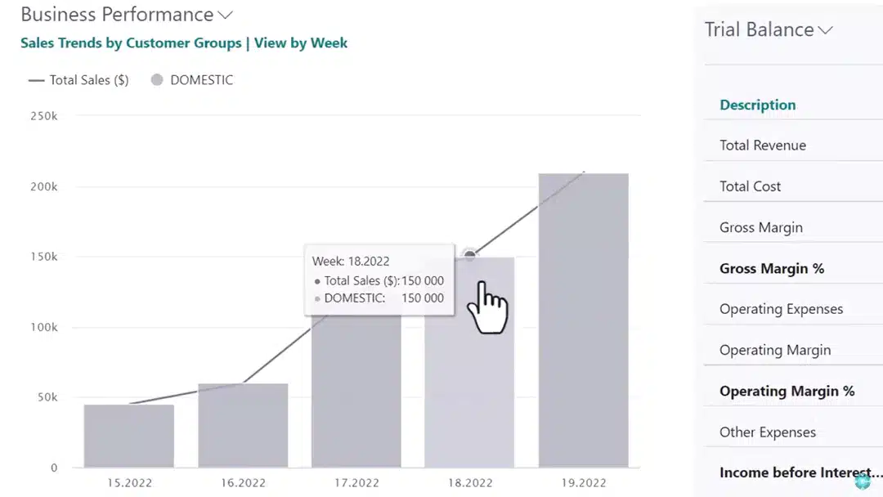
Task: Click the Description column header
Action: click(757, 105)
